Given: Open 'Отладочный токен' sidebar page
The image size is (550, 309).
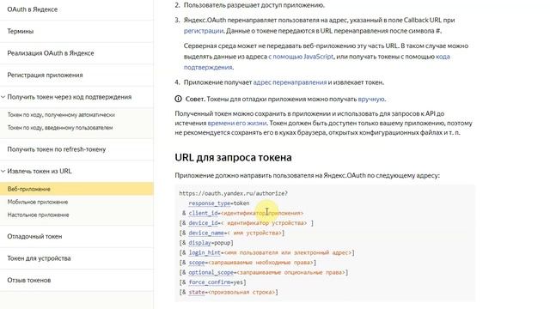Looking at the screenshot, I should (34, 237).
